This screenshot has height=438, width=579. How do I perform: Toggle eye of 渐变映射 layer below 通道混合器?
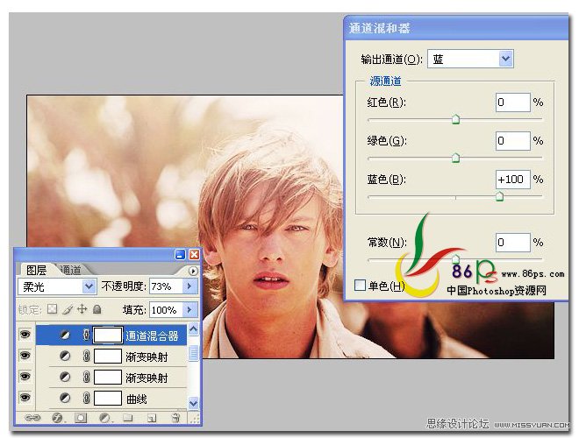(x=25, y=356)
